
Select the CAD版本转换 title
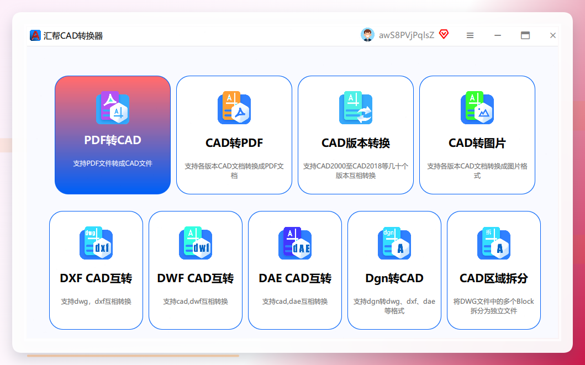356,143
